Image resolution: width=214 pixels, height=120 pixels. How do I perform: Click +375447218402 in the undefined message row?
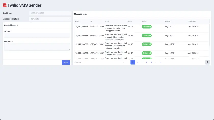tap(97, 53)
